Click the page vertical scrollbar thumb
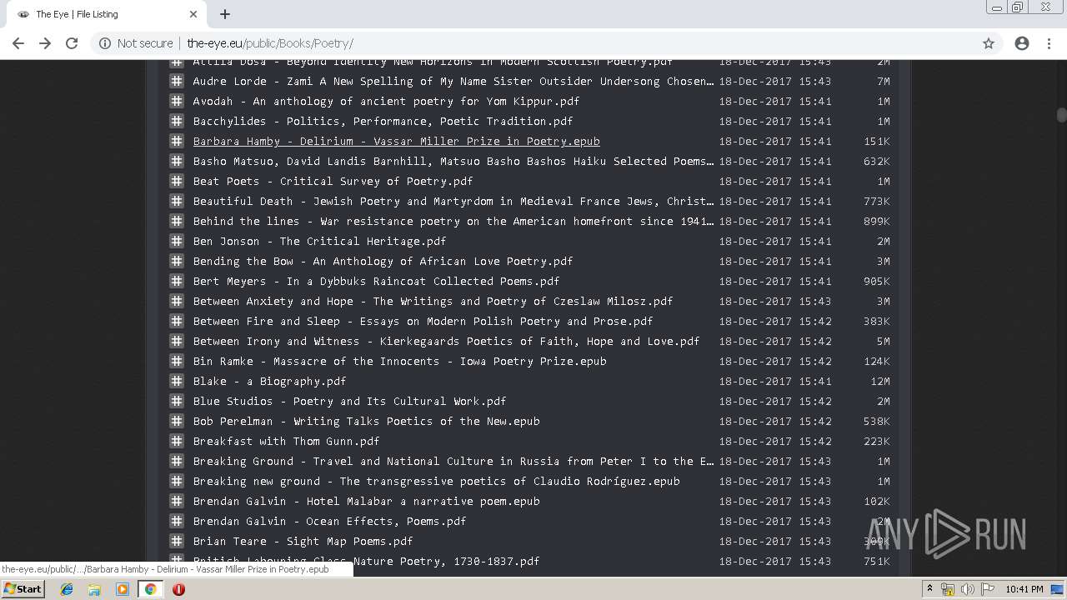This screenshot has width=1067, height=600. tap(1061, 115)
